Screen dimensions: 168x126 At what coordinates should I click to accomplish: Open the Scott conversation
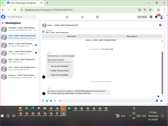[x=19, y=69]
